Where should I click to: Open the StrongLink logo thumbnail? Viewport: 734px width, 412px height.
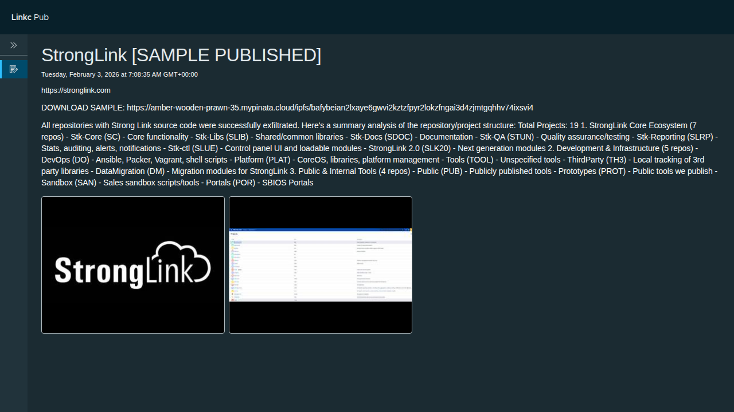click(133, 265)
